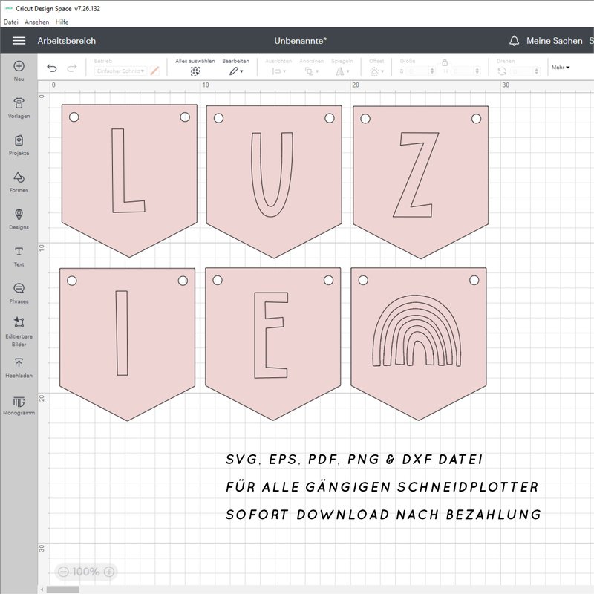Expand the Mehr dropdown
Screen dimensions: 594x594
[561, 68]
